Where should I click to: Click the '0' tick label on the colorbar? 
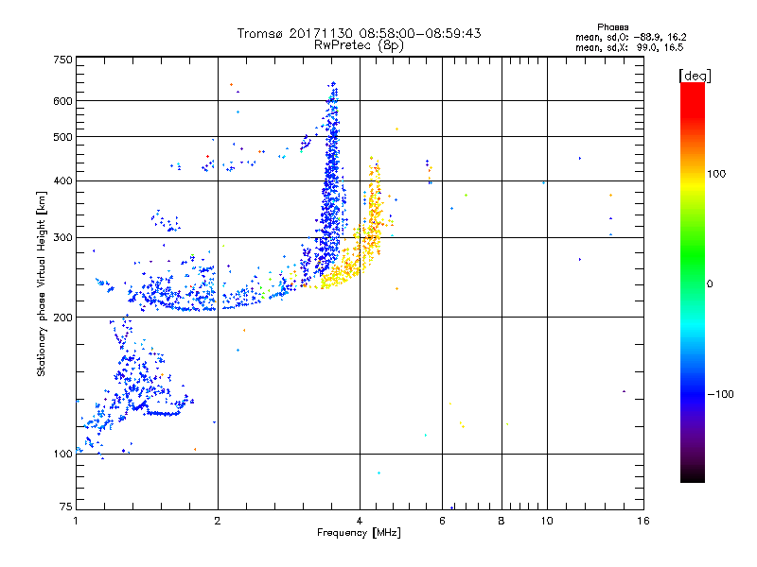(709, 284)
